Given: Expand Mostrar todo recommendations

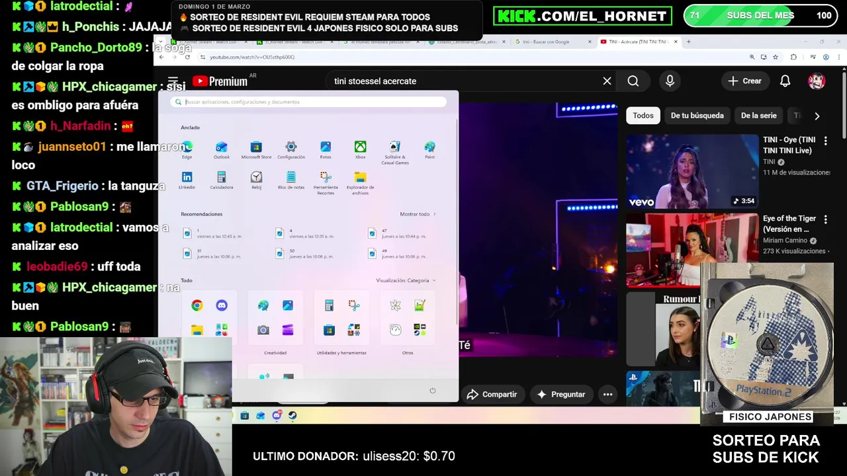Looking at the screenshot, I should tap(418, 214).
